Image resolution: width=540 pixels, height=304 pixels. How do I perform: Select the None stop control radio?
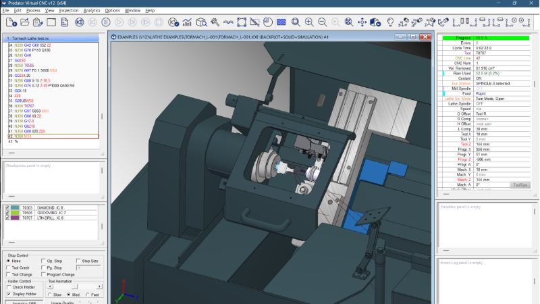(x=9, y=261)
